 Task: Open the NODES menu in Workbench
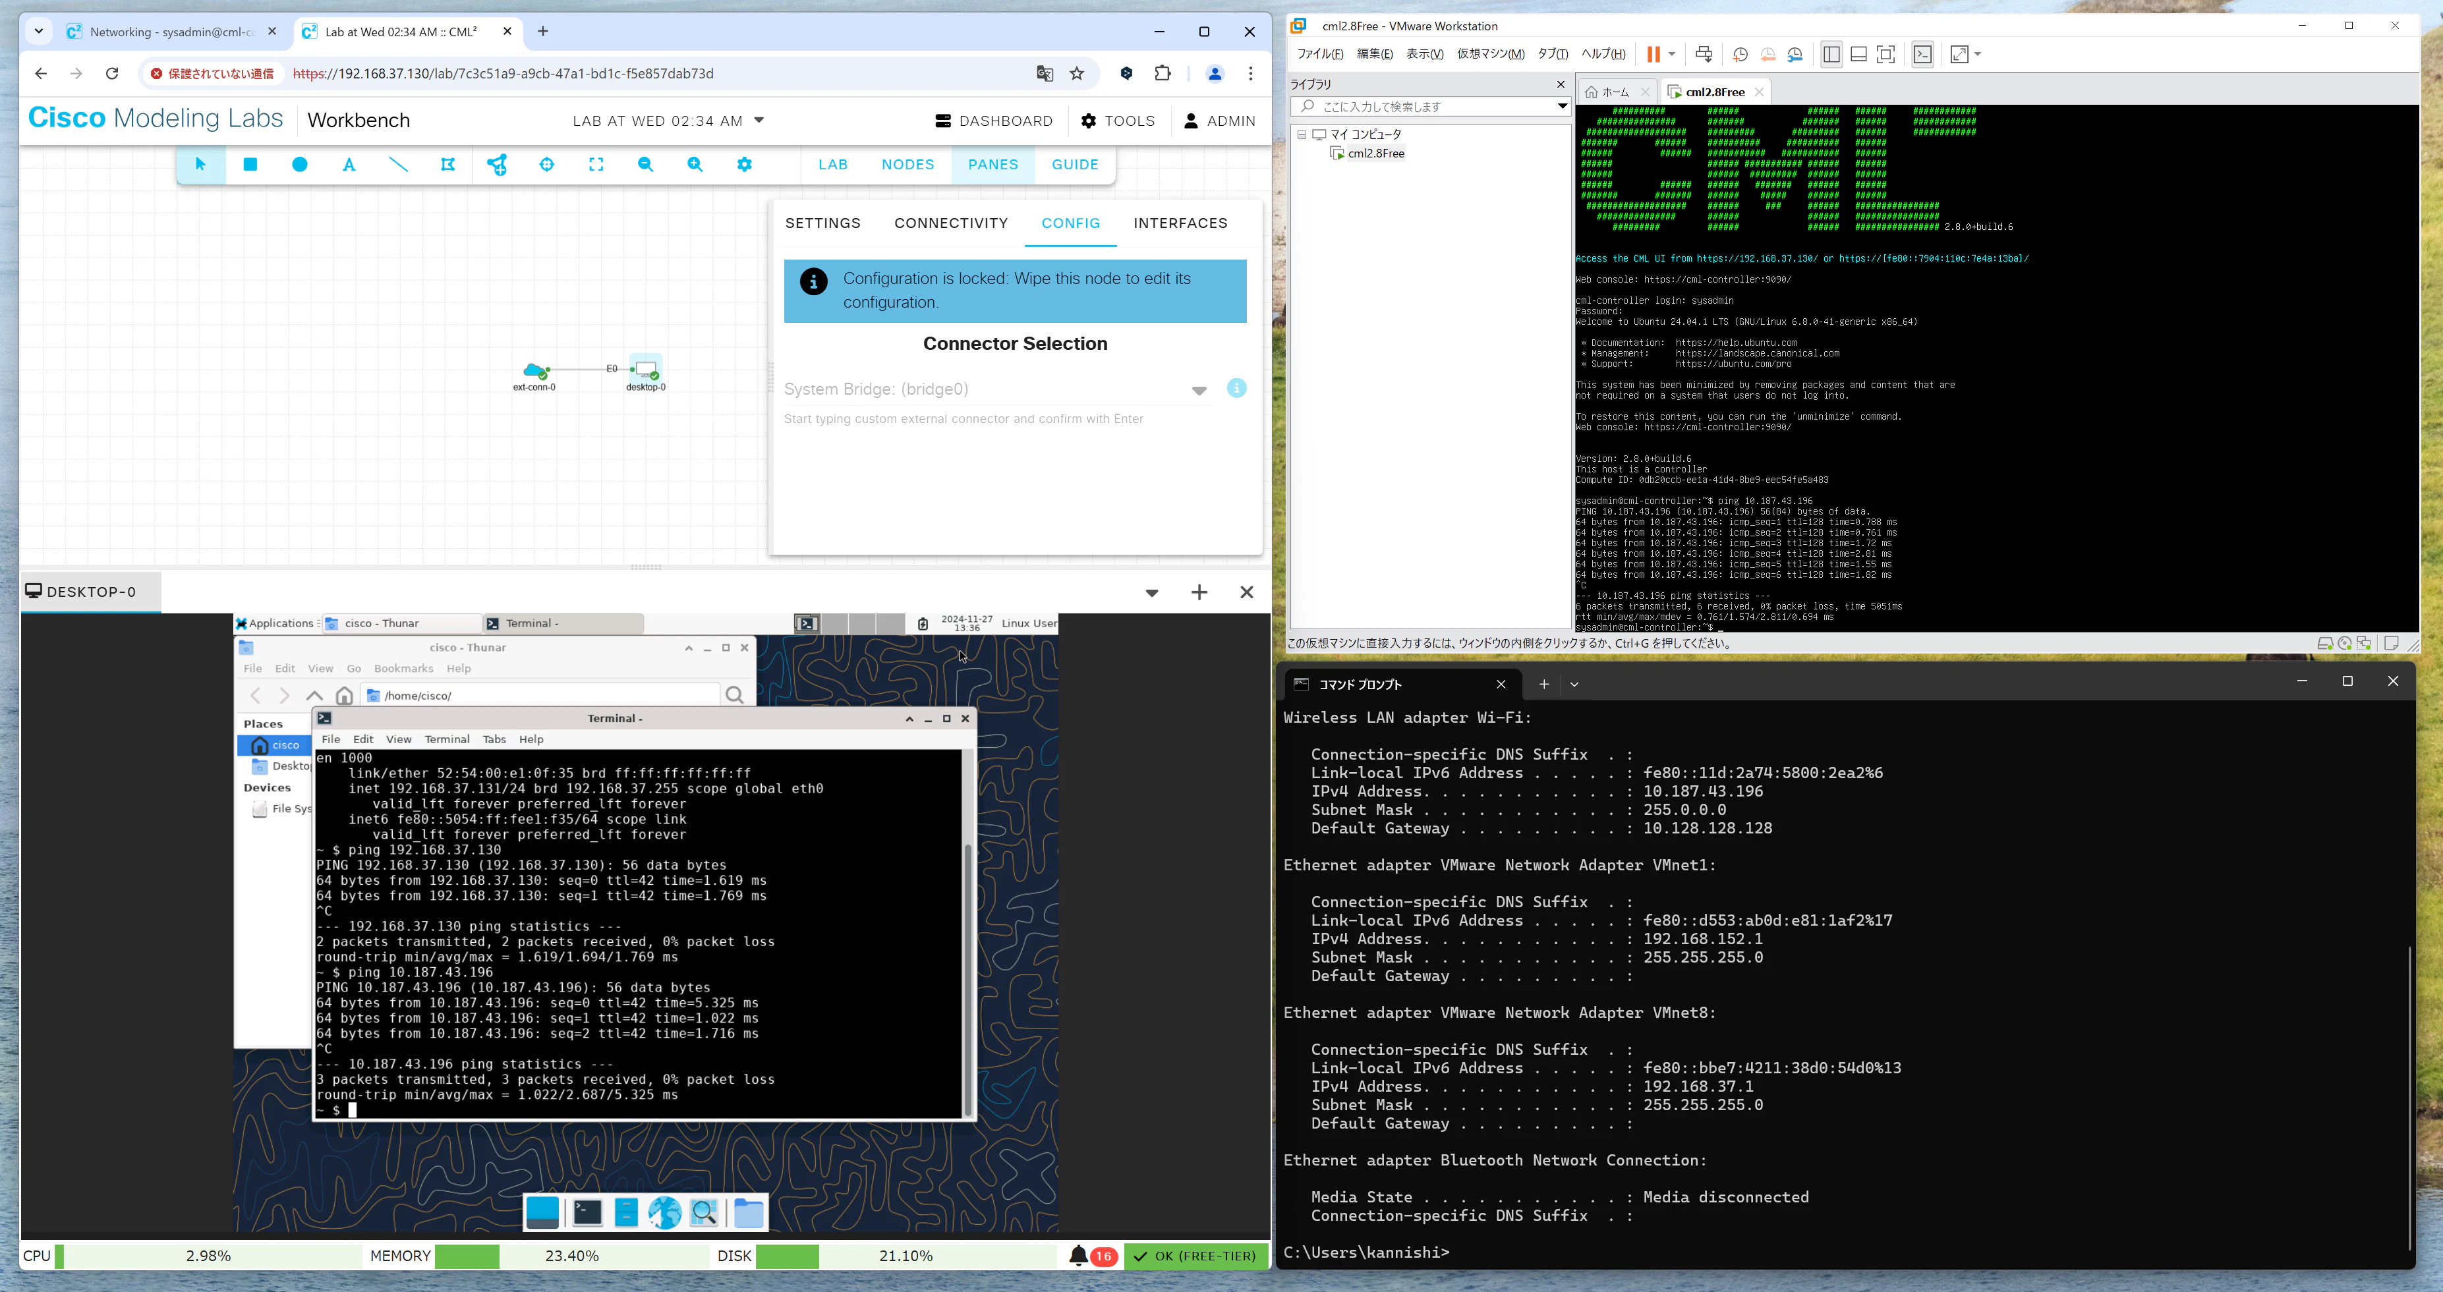tap(907, 164)
